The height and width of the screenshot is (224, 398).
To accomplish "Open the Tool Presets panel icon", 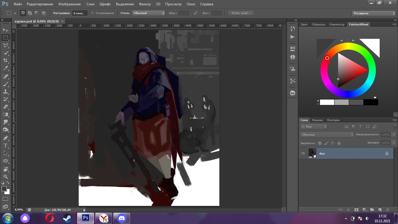I will [x=292, y=81].
